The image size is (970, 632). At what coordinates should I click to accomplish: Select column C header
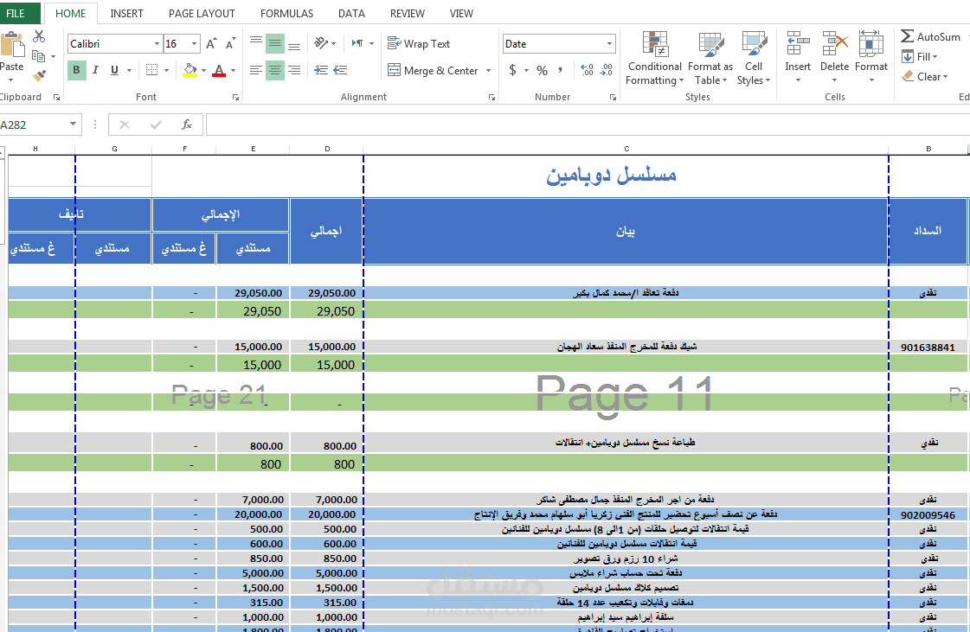coord(626,149)
